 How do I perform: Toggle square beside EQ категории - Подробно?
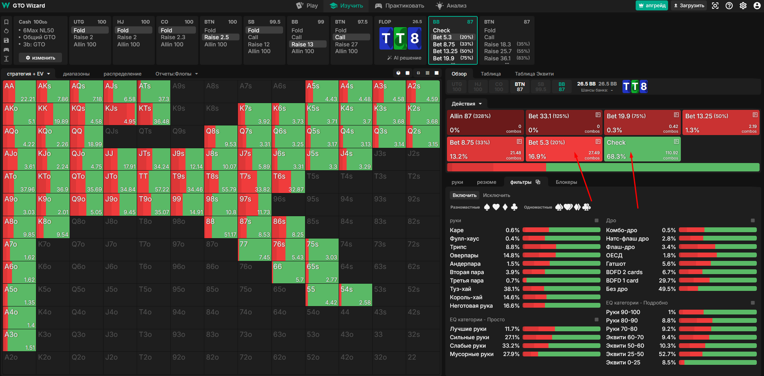753,303
